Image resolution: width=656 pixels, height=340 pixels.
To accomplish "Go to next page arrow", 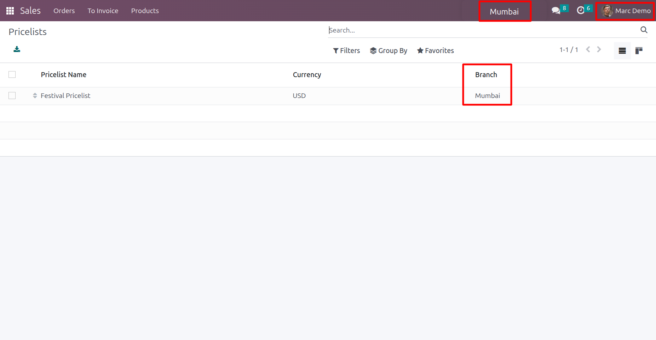I will tap(599, 50).
